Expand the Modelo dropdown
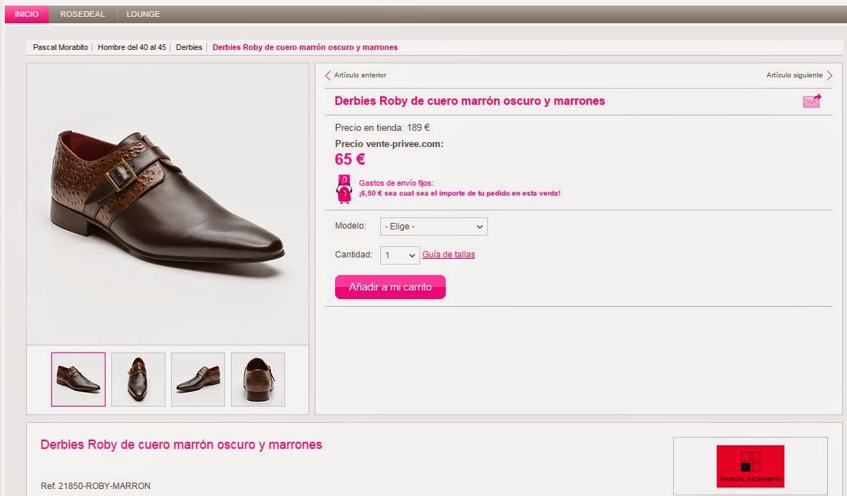 point(434,227)
